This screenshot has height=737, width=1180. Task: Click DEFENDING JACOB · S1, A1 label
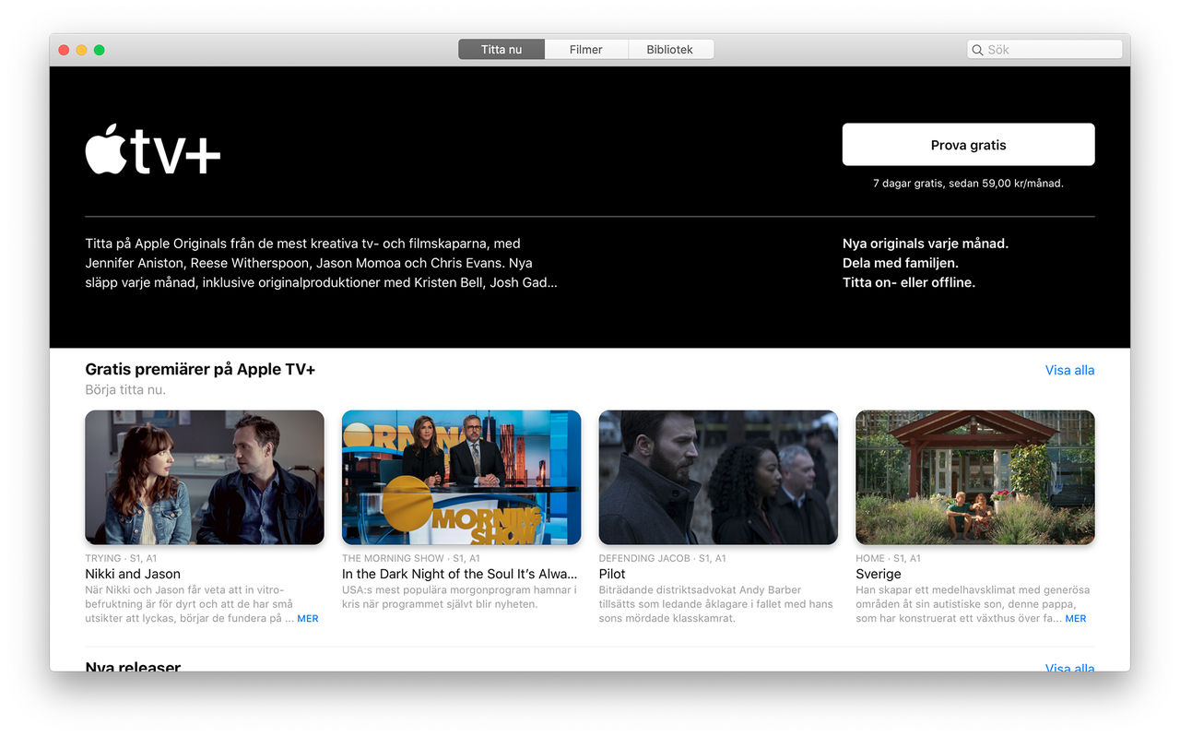click(x=663, y=558)
